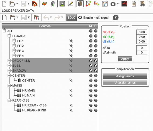This screenshot has width=153, height=131.
Task: Click the Sources column header
Action: 45,26
